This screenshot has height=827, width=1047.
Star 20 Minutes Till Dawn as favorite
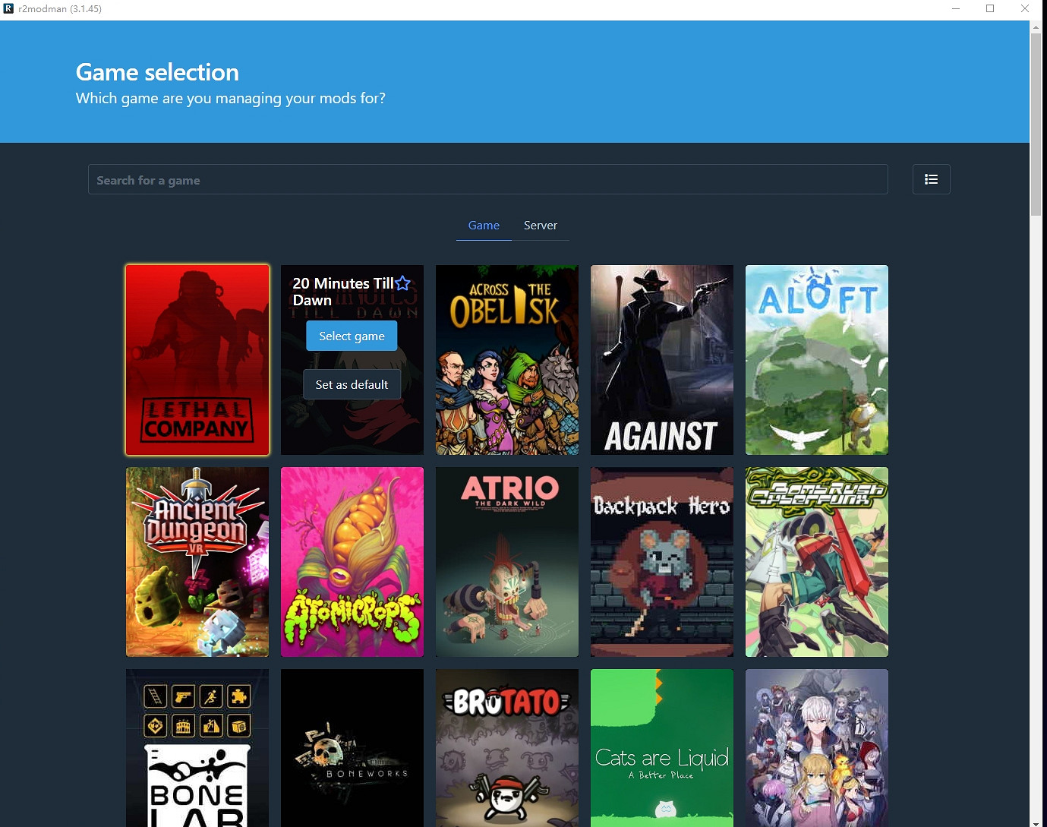(402, 283)
